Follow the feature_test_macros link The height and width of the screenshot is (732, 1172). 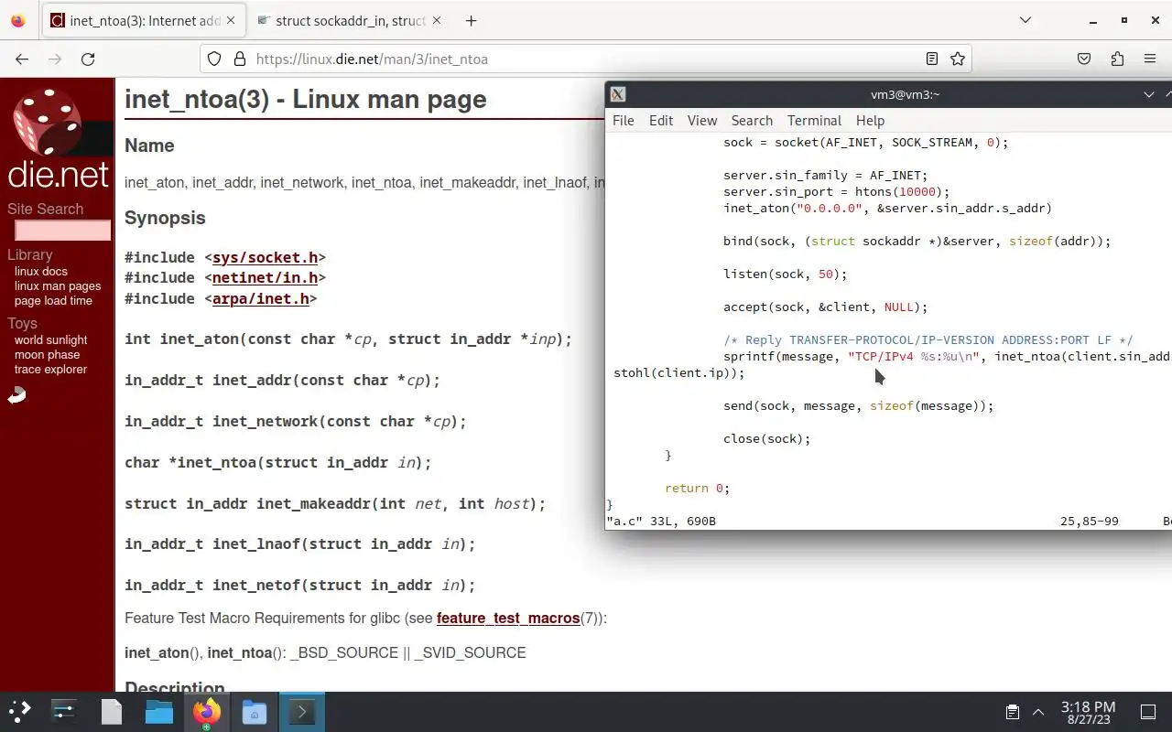[508, 619]
